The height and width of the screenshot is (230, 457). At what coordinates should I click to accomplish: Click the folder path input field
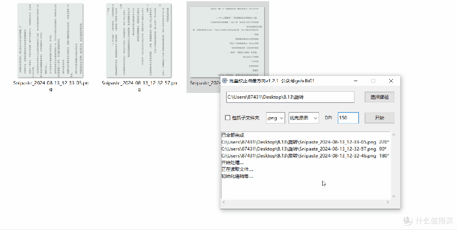[x=290, y=97]
